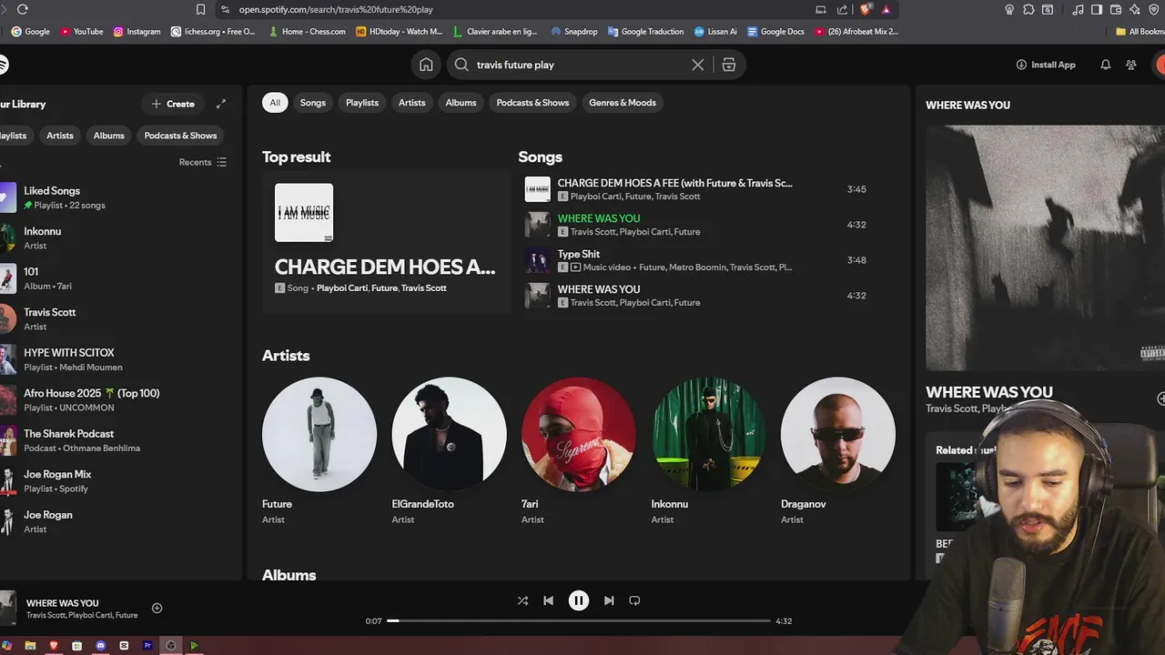1165x655 pixels.
Task: Open the Future artist card
Action: (319, 451)
